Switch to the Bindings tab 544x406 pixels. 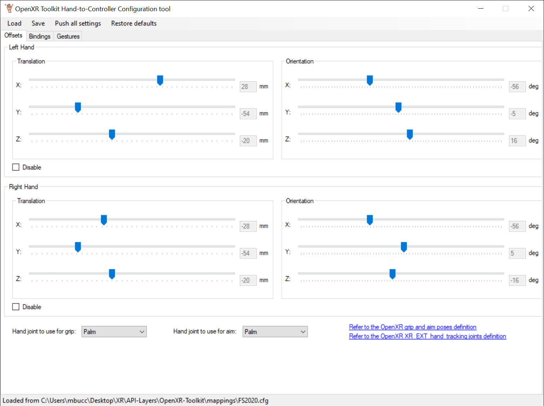point(40,36)
